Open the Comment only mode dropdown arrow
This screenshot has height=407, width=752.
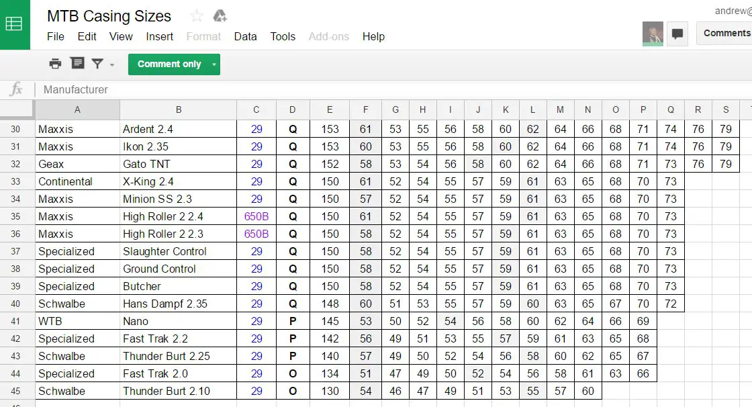click(214, 64)
